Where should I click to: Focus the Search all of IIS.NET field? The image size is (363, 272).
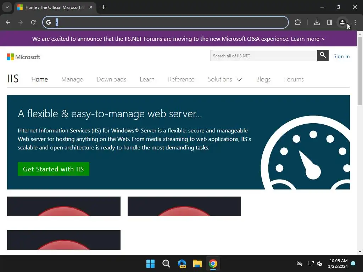click(x=263, y=56)
